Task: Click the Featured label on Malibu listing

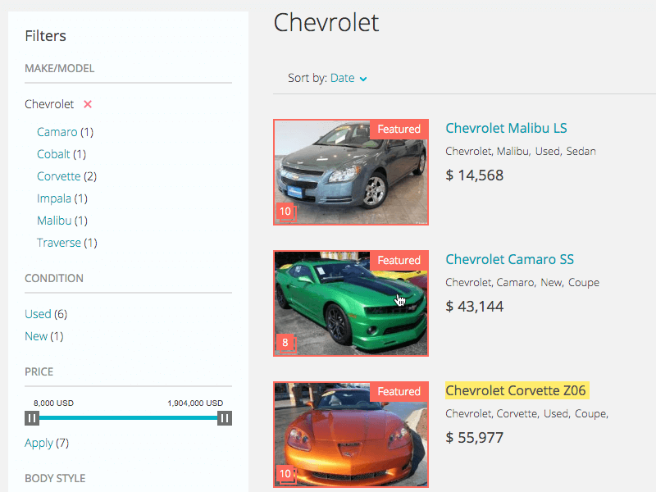Action: tap(399, 130)
